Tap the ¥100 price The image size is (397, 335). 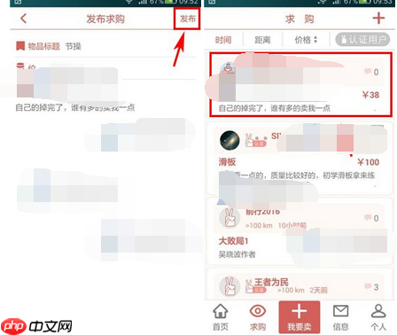[x=369, y=162]
